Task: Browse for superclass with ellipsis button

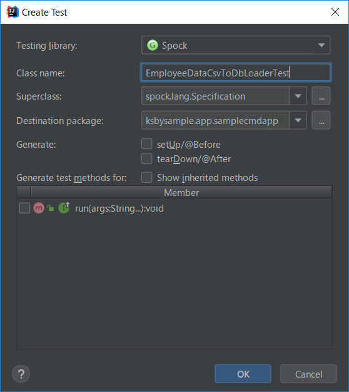Action: coord(321,96)
